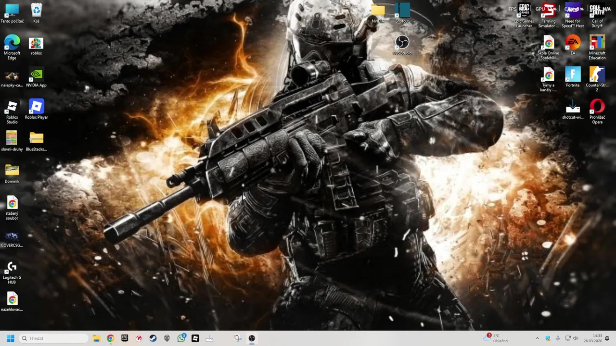Open the nalepky-ca... desktop file

[12, 78]
